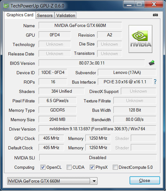Image resolution: width=166 pixels, height=191 pixels.
Task: Click the Memory Type field GDDR5
Action: pyautogui.click(x=58, y=110)
